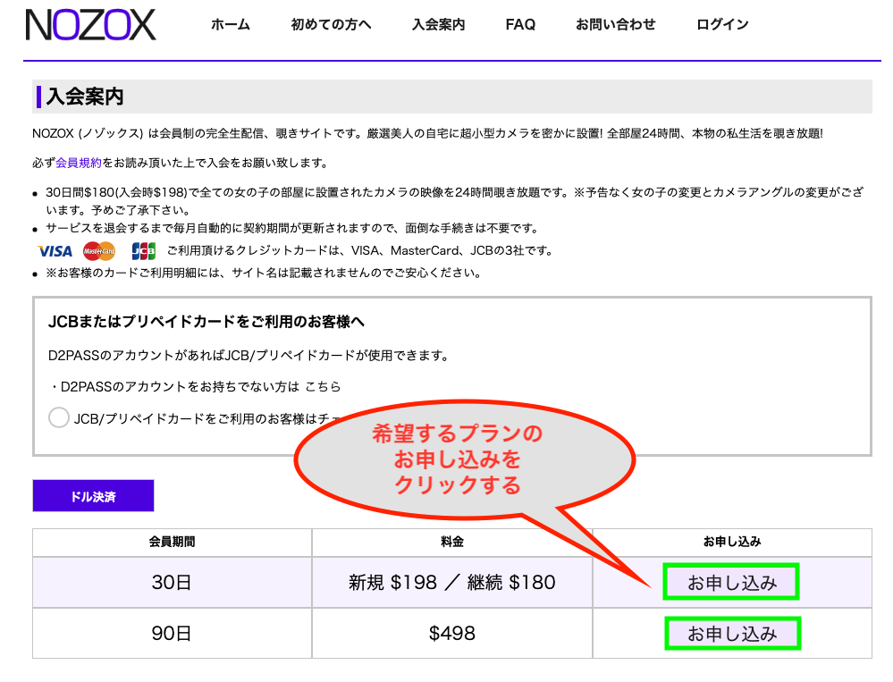Image resolution: width=893 pixels, height=682 pixels.
Task: Click the NOZOX logo
Action: [x=90, y=25]
